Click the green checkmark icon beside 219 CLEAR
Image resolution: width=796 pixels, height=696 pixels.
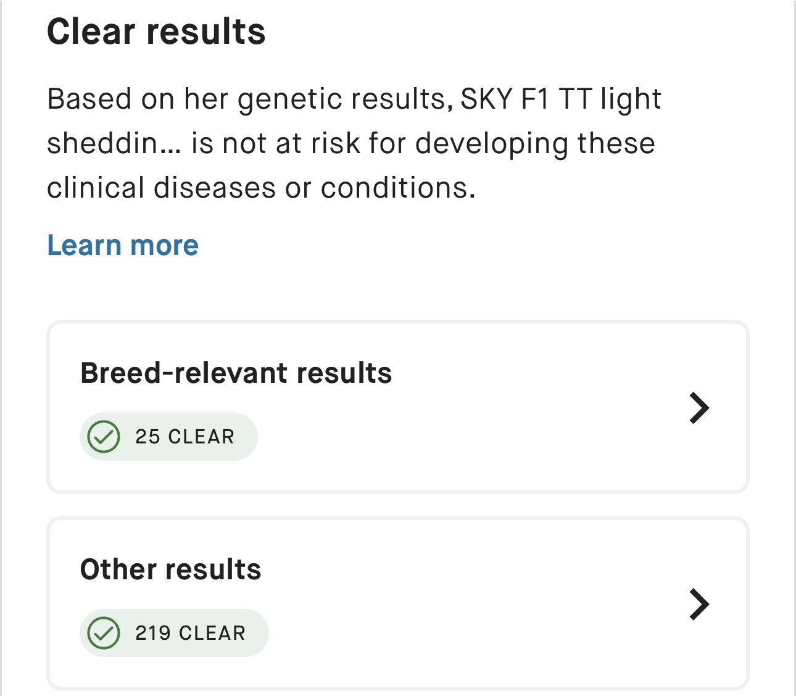(104, 633)
